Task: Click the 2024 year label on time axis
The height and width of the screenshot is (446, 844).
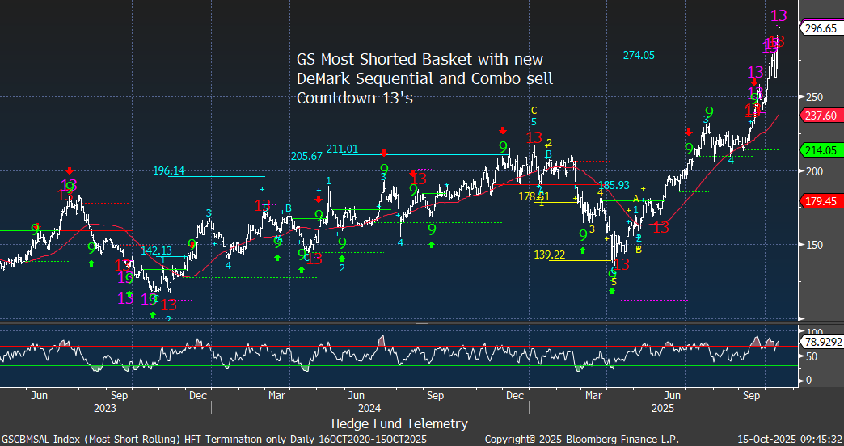Action: coord(367,408)
